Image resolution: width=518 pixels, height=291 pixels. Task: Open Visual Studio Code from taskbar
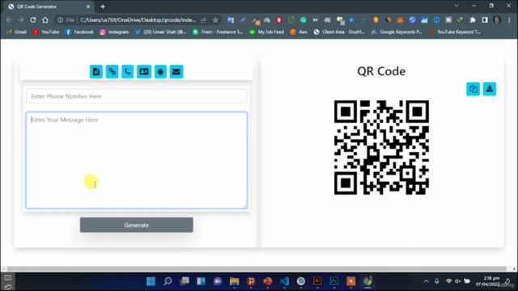pyautogui.click(x=284, y=281)
